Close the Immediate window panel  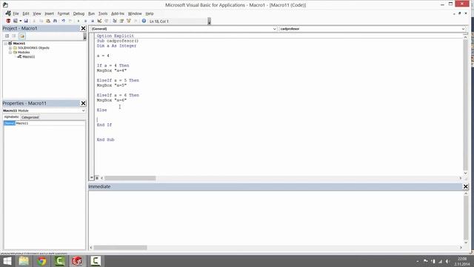pos(466,186)
